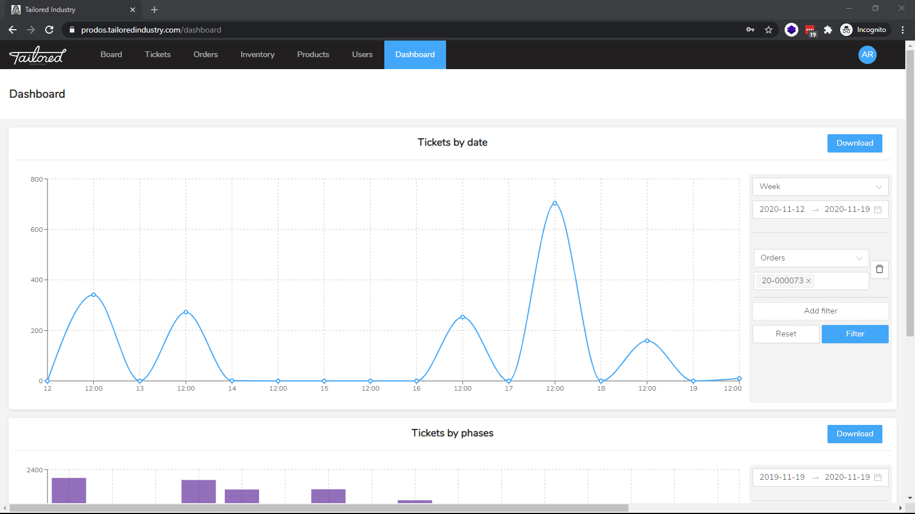
Task: Open the Board page
Action: point(112,55)
